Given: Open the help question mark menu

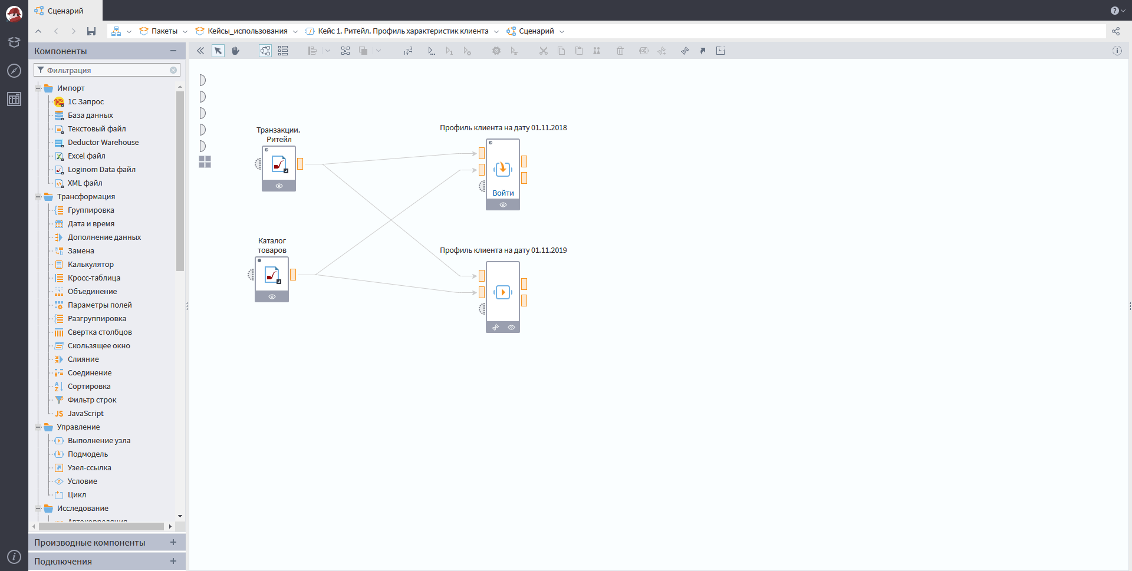Looking at the screenshot, I should click(x=1118, y=11).
